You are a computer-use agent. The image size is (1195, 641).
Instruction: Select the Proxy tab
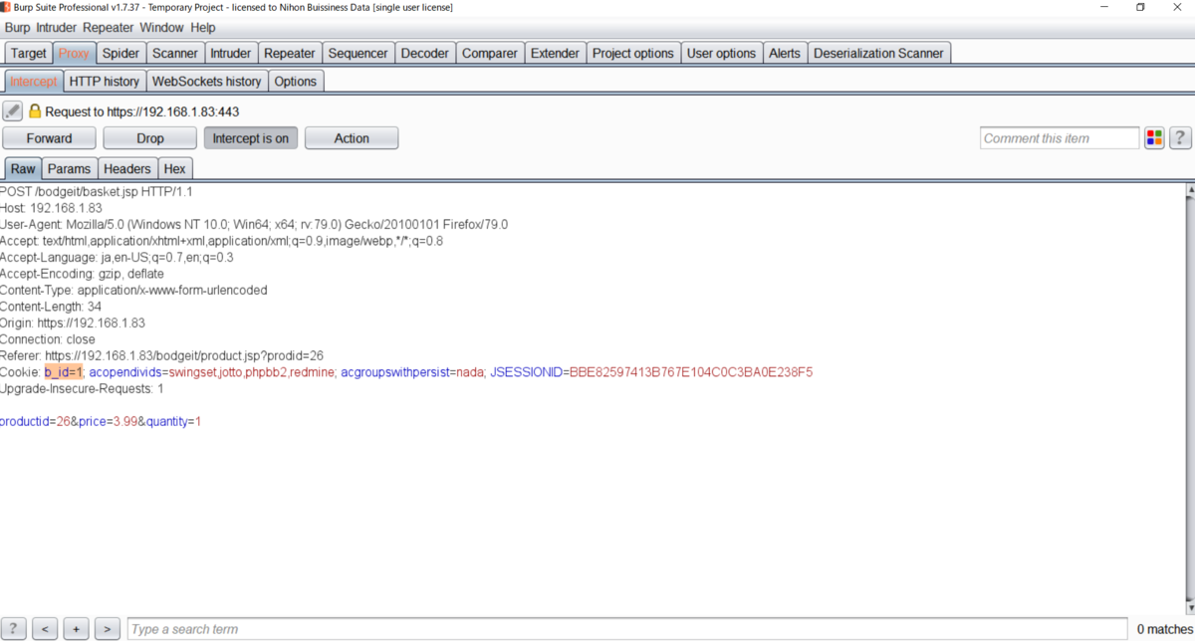[x=74, y=53]
